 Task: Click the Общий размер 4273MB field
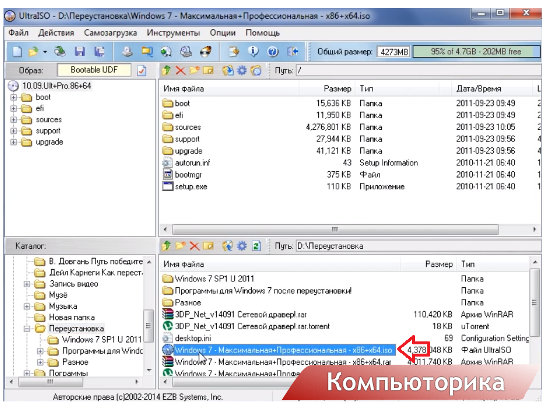tap(394, 52)
